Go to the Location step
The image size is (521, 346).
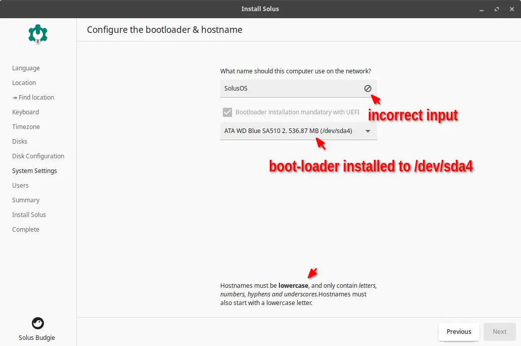pos(24,83)
